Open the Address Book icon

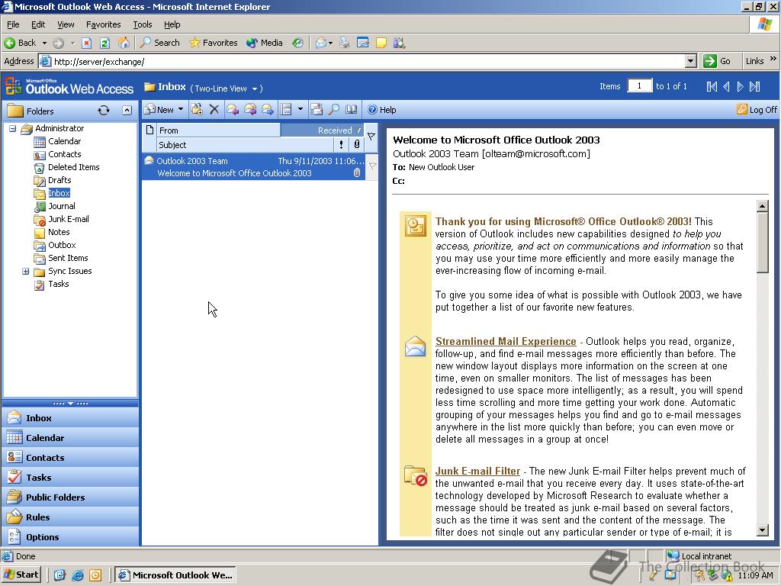click(352, 110)
